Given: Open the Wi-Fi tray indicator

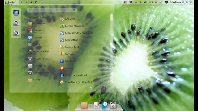Looking at the screenshot, I should pos(140,2).
